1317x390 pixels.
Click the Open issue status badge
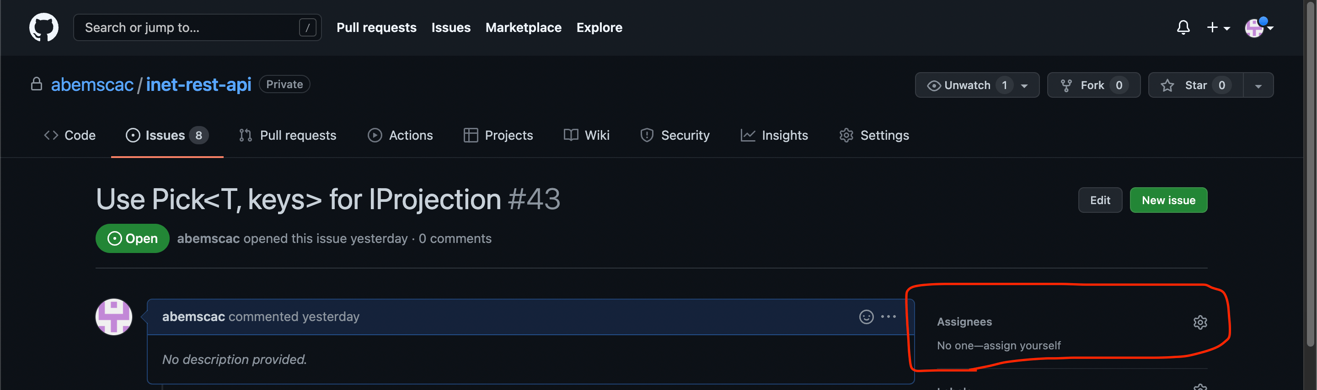click(x=133, y=238)
